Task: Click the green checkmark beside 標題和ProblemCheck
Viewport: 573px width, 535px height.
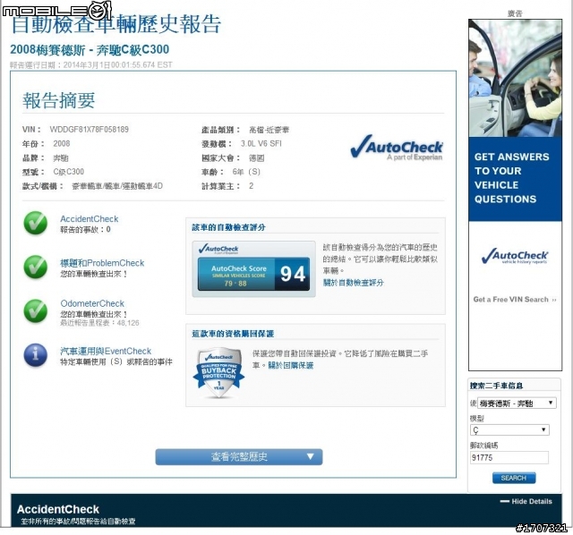Action: [36, 267]
